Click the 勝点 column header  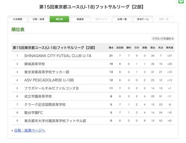pos(111,48)
